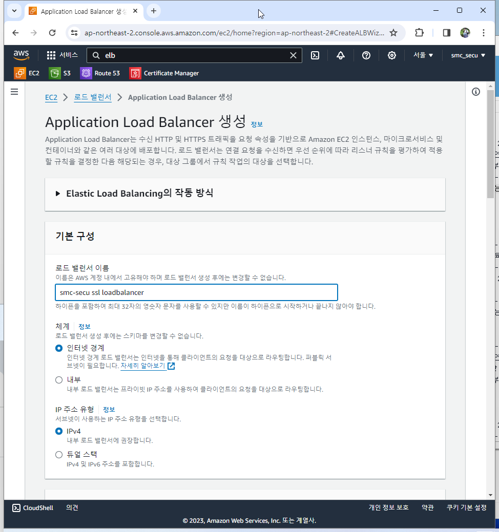This screenshot has width=499, height=532.
Task: Open 정보 link next to 체계
Action: tap(84, 326)
